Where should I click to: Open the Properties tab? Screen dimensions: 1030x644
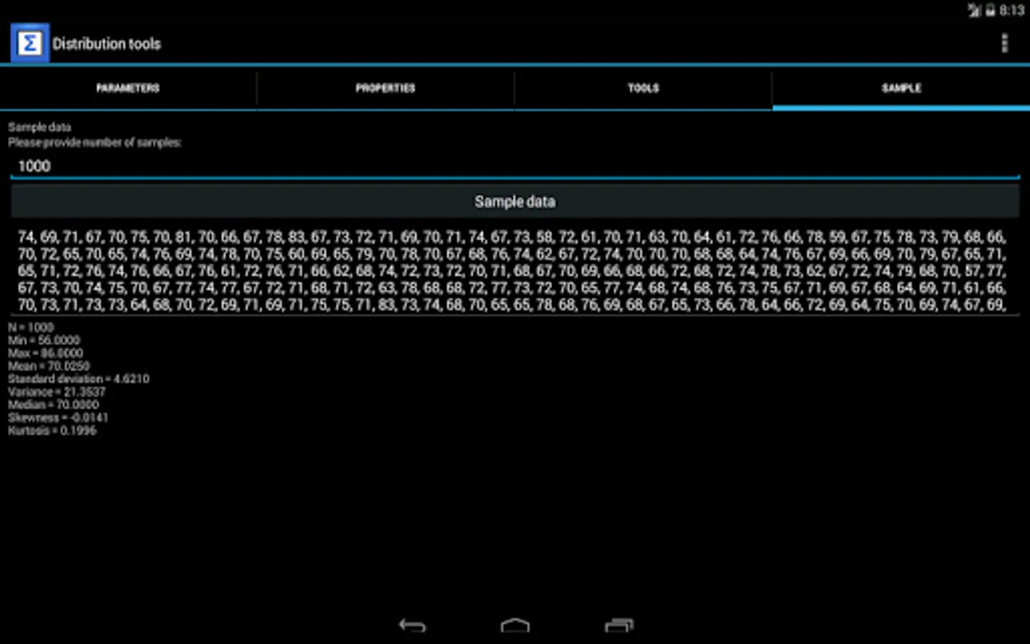[386, 88]
